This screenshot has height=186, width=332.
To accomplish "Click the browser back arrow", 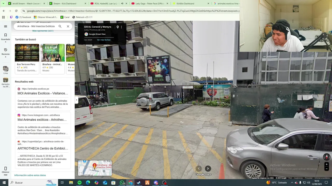I will (x=4, y=11).
